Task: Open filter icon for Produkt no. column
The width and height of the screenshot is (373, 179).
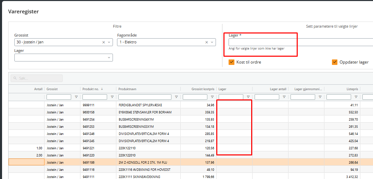Action: 112,97
